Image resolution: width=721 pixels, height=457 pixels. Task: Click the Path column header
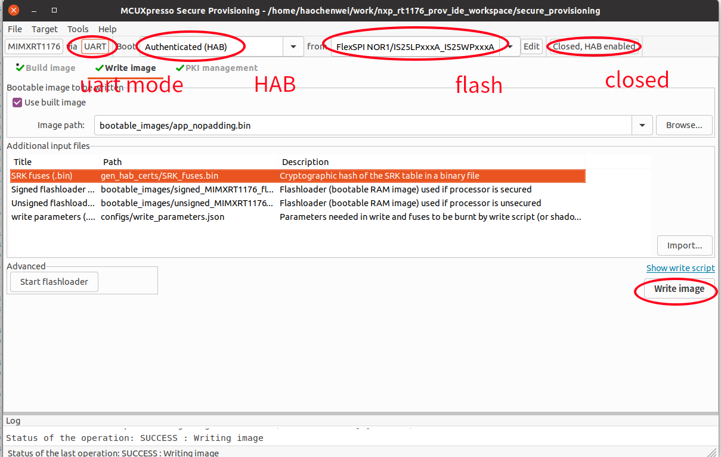pos(188,162)
